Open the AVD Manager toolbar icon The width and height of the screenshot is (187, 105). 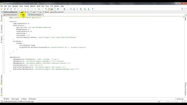click(81, 9)
